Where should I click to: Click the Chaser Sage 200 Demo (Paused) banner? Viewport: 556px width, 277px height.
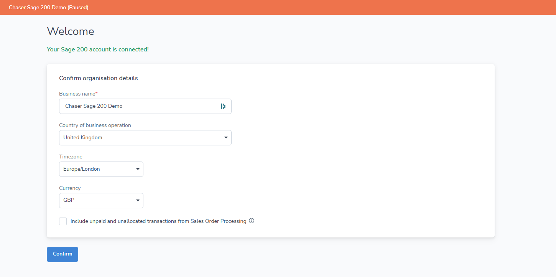pos(278,7)
